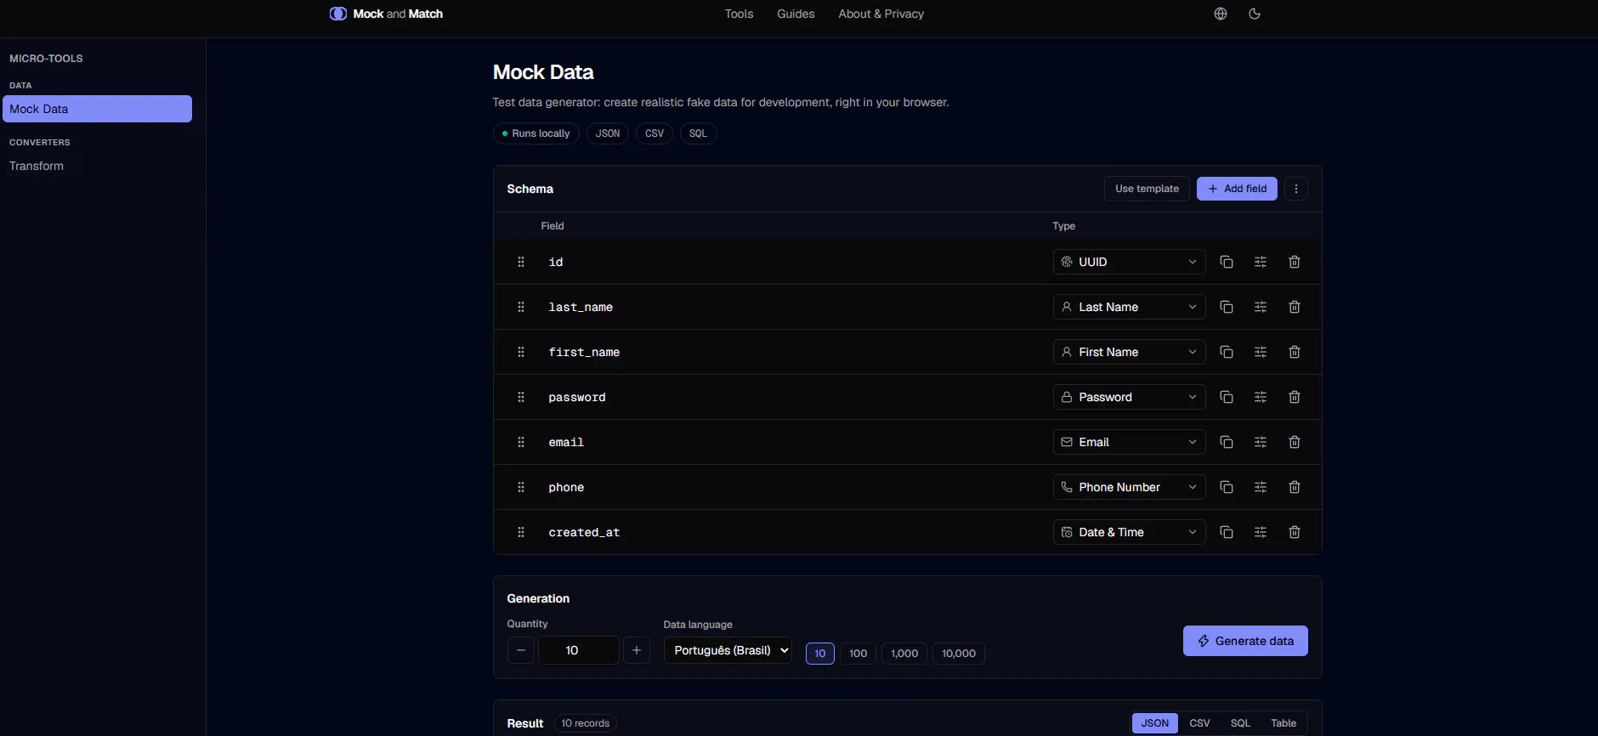Select Mock Data in the sidebar
The image size is (1598, 736).
click(97, 109)
